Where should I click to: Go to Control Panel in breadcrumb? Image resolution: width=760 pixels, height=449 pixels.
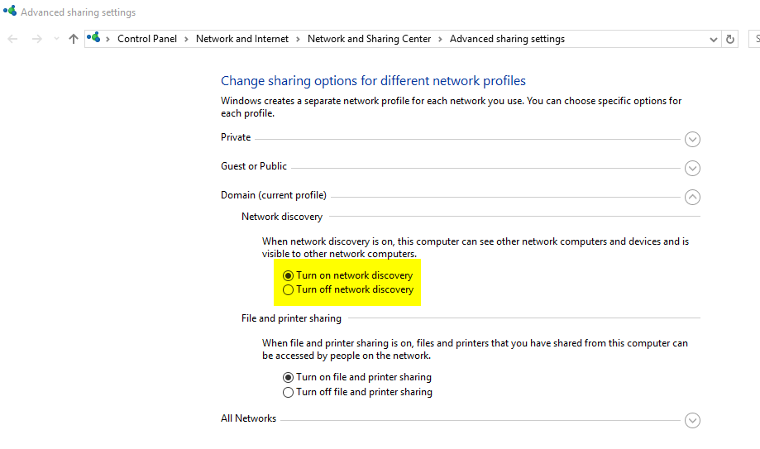[147, 39]
